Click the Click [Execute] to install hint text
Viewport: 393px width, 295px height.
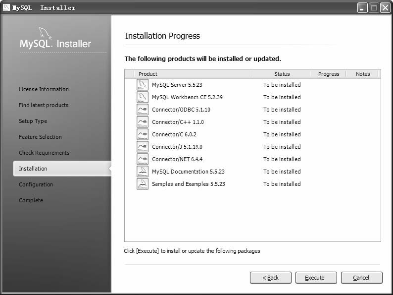[x=192, y=251]
